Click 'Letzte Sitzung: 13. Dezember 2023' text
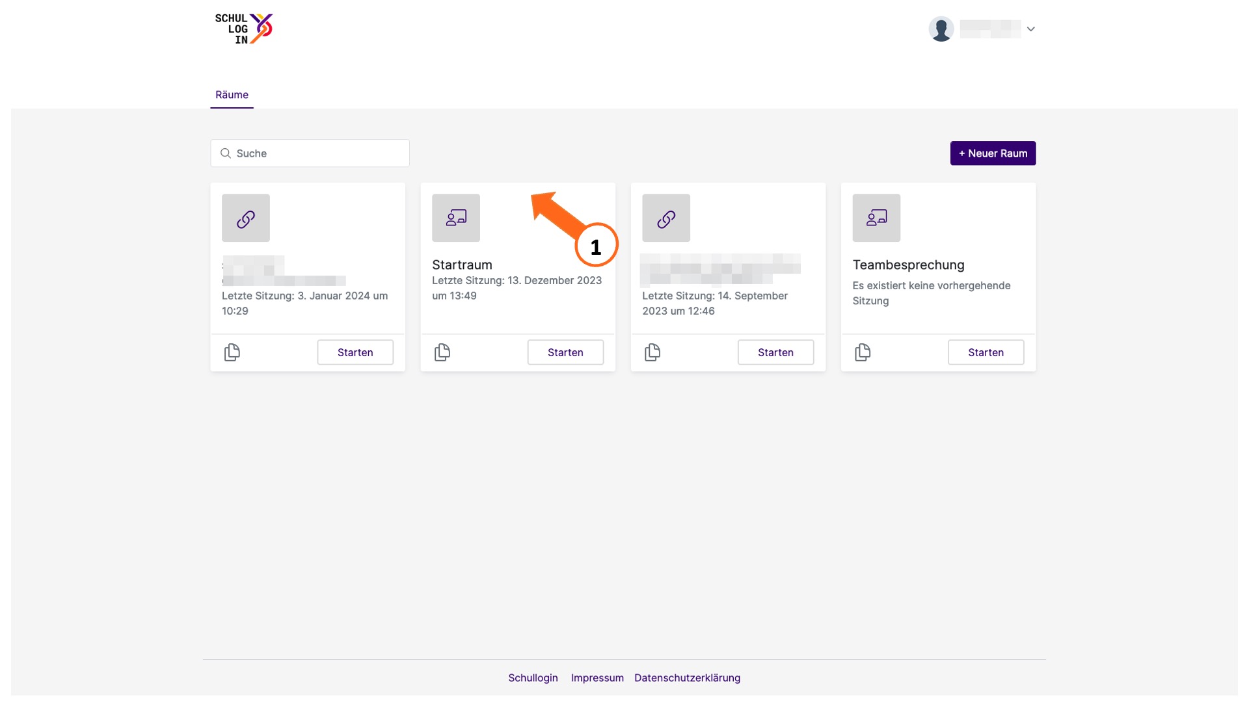 pyautogui.click(x=517, y=281)
